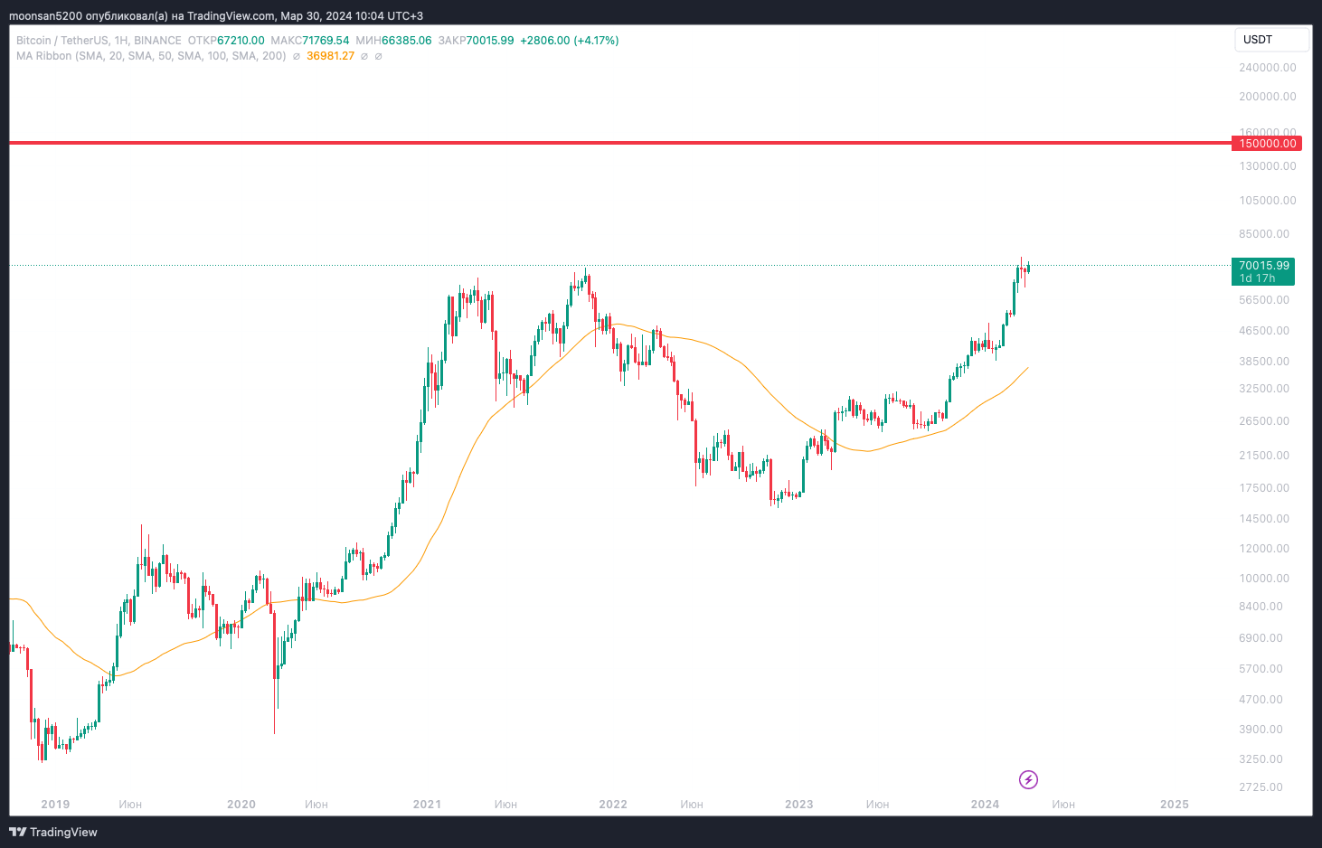Click the 3250.00 price axis label

1261,759
